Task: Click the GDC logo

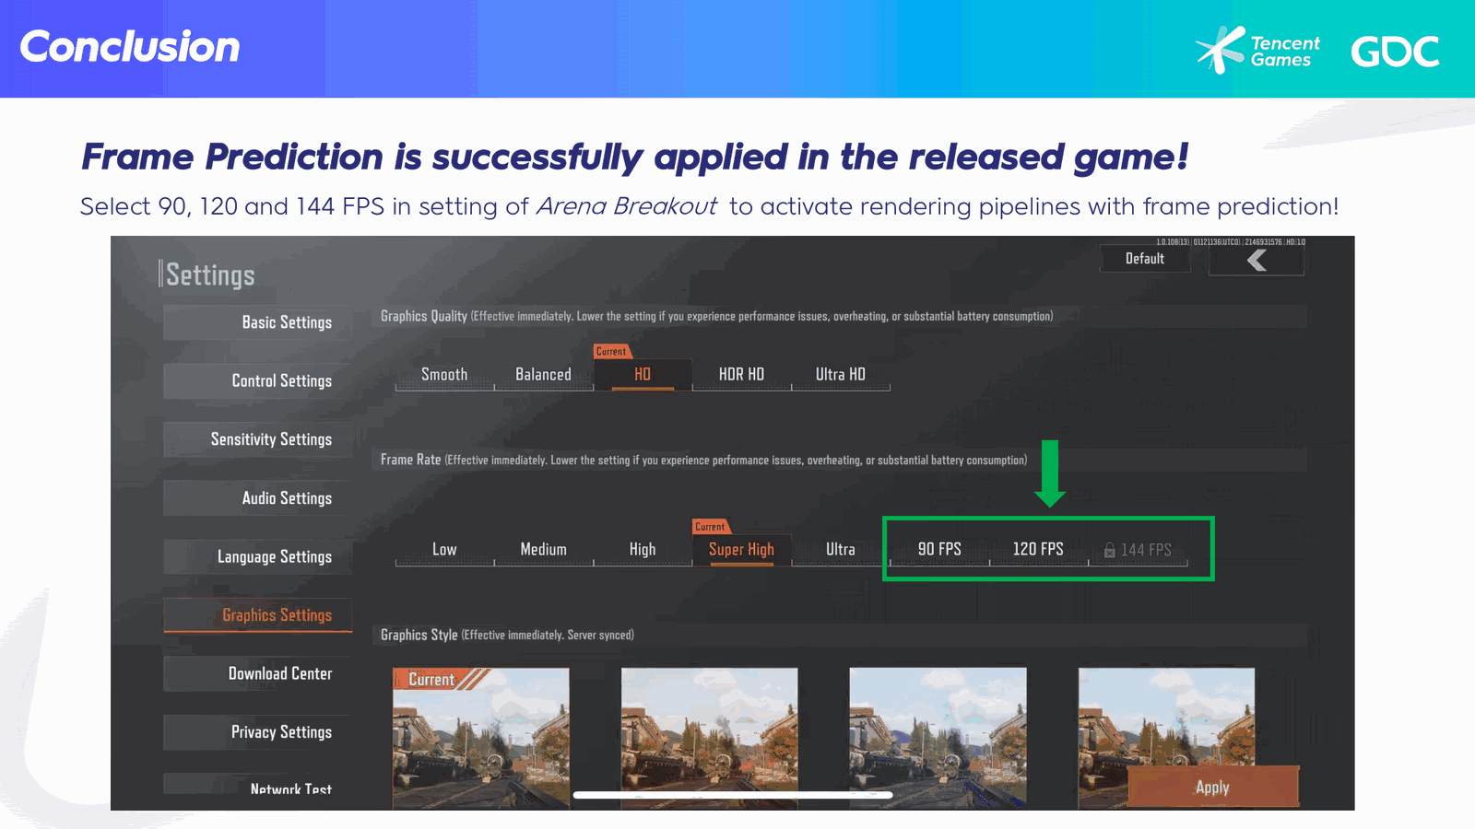Action: point(1395,52)
